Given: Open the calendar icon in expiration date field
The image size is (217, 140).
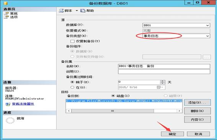Looking at the screenshot, I should (x=158, y=87).
